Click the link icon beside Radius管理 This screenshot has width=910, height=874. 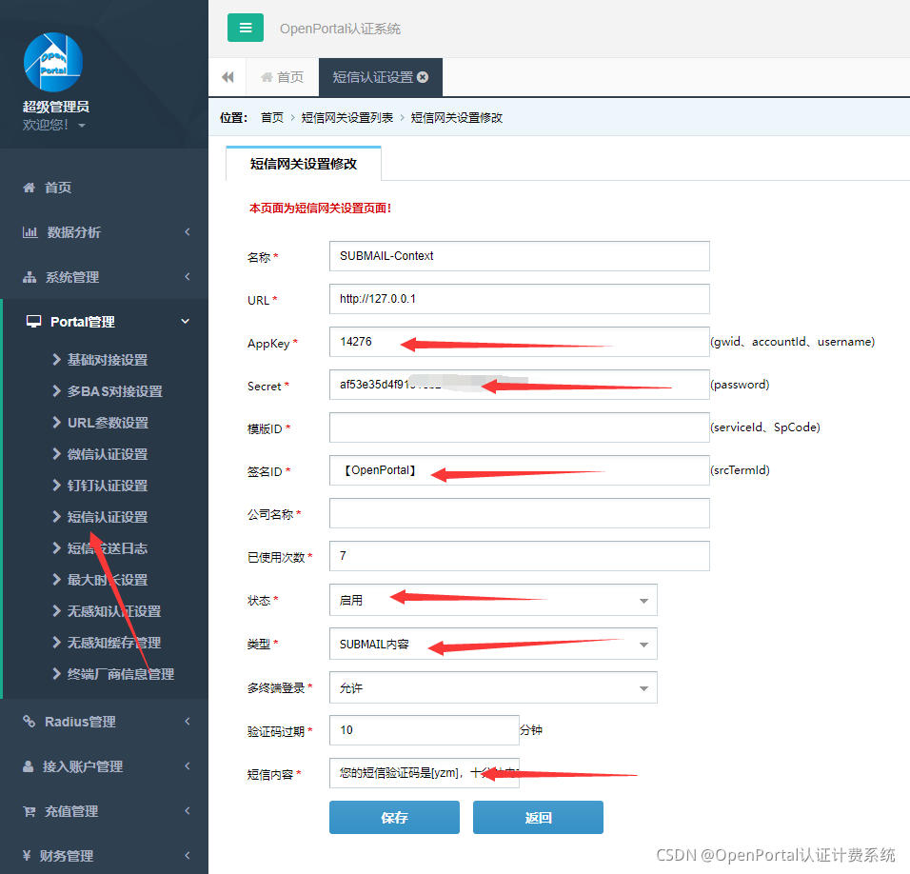(29, 722)
